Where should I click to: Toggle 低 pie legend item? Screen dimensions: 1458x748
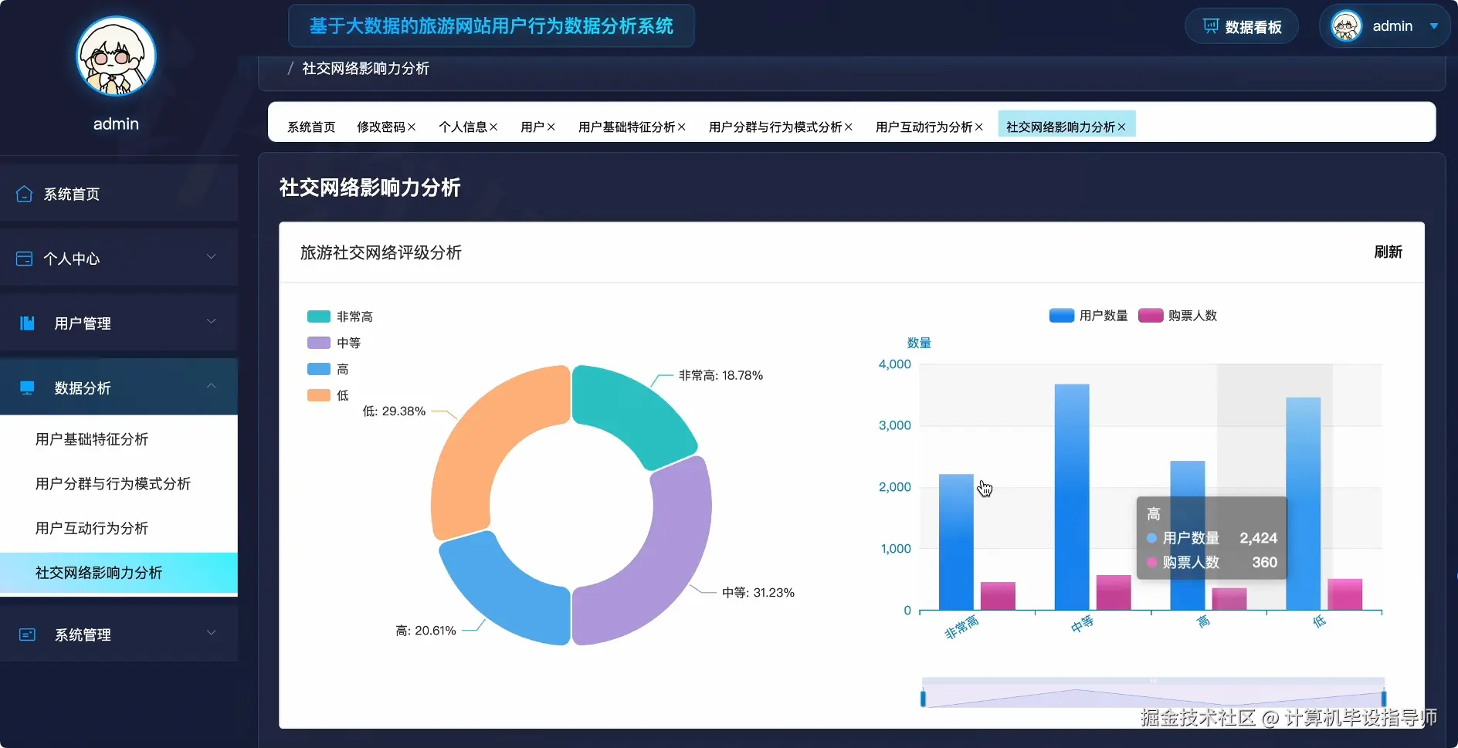(x=328, y=395)
